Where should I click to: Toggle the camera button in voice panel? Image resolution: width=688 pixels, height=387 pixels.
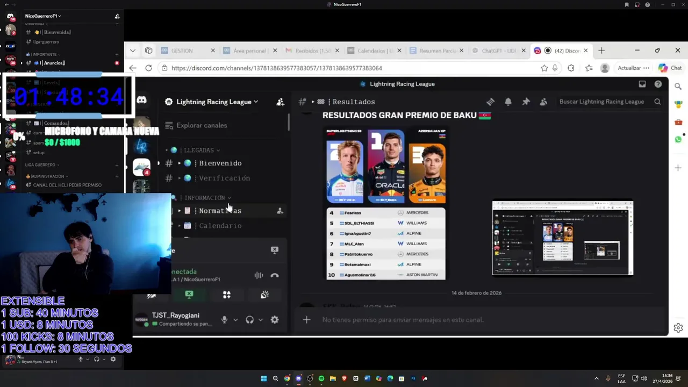pos(152,295)
